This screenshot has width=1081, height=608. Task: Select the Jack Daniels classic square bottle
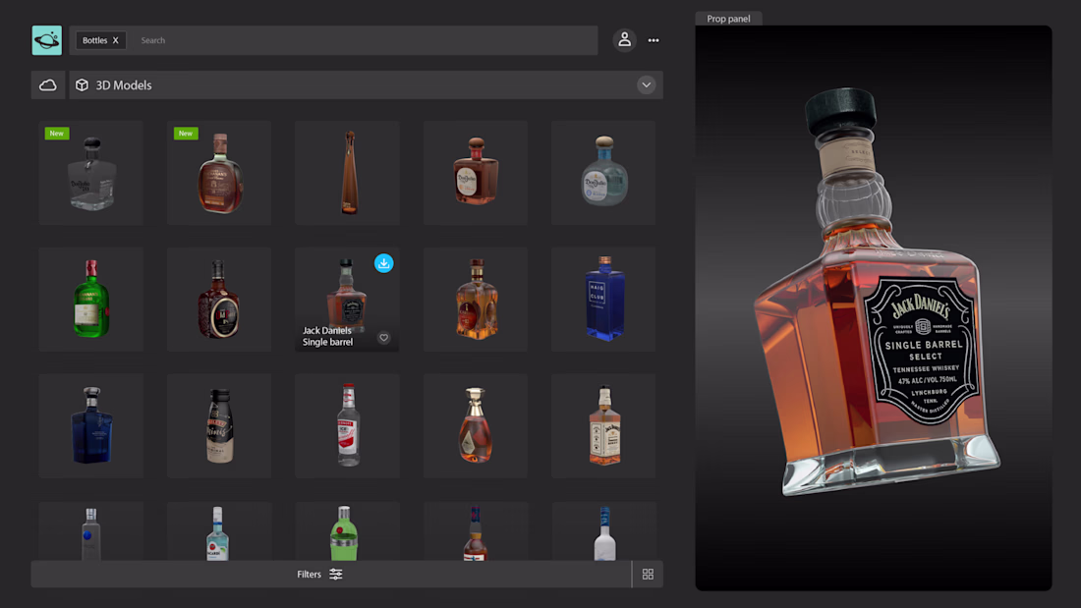point(604,426)
